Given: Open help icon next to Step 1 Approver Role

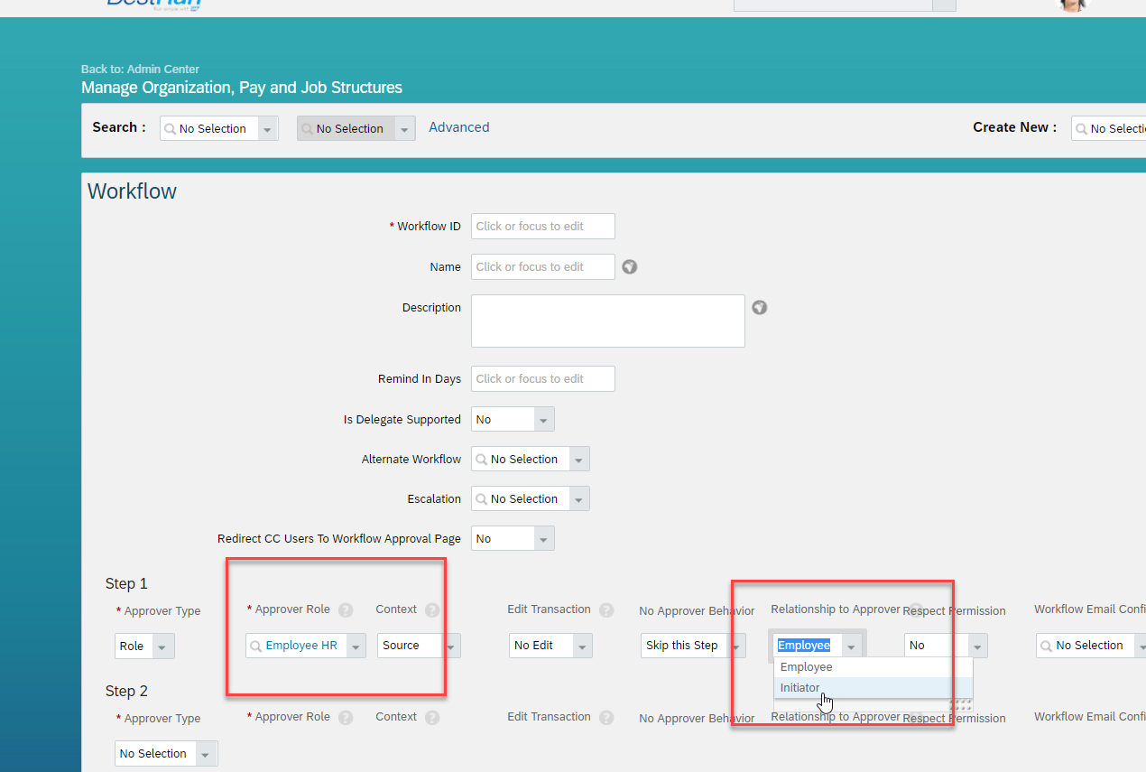Looking at the screenshot, I should (x=346, y=610).
